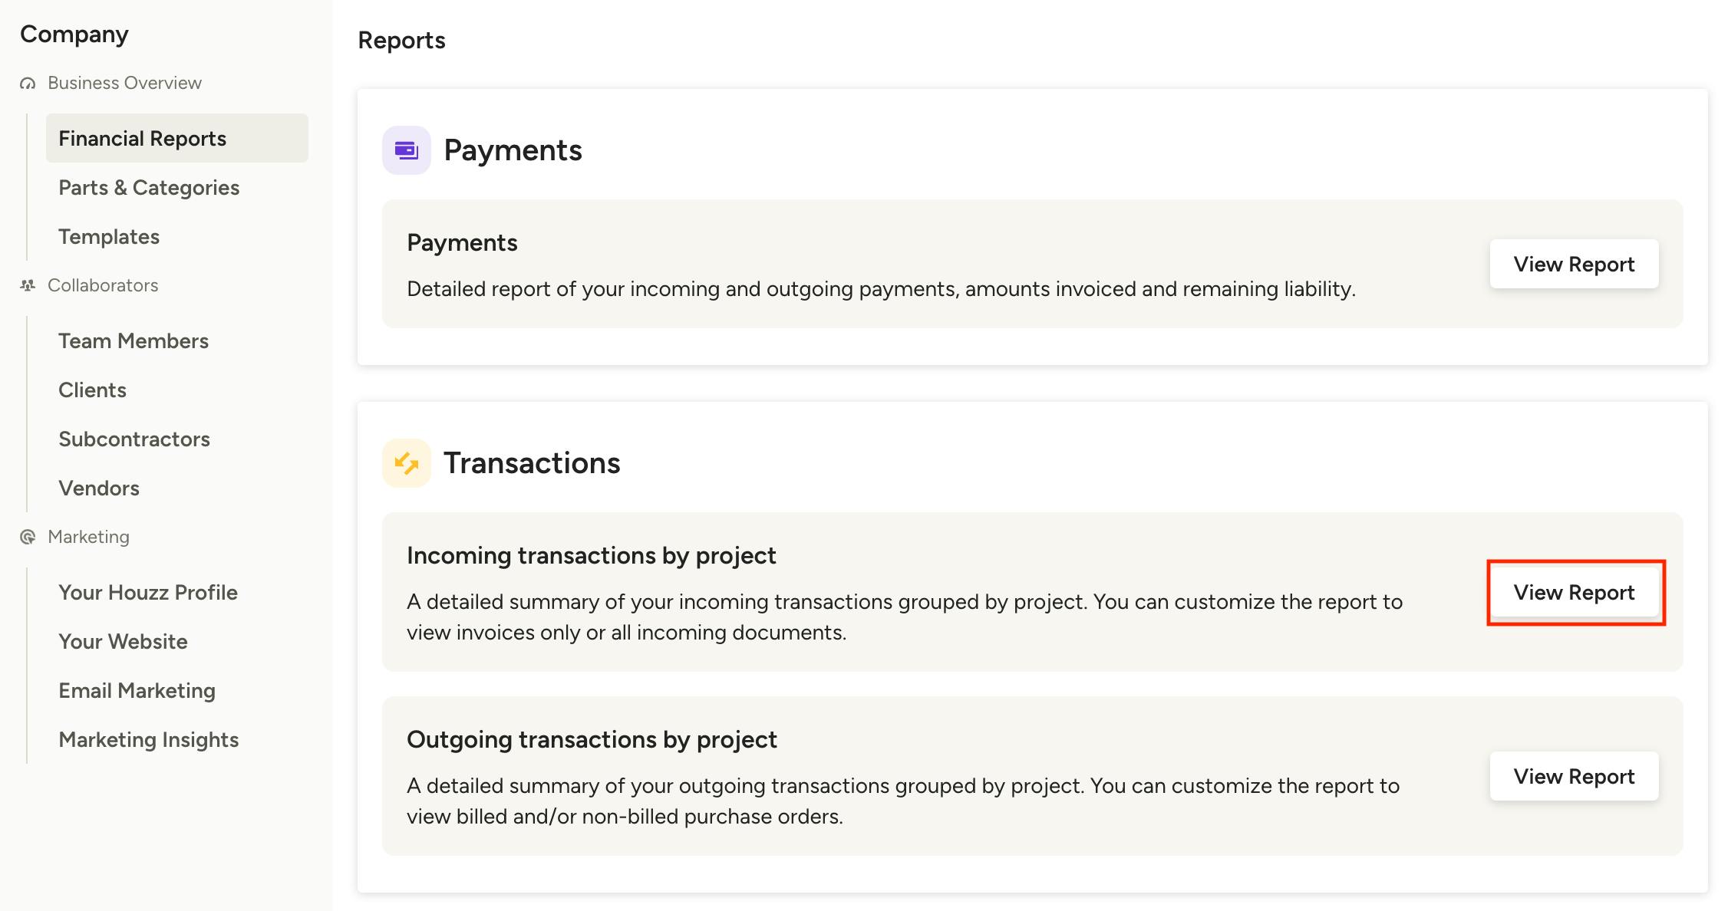This screenshot has height=911, width=1728.
Task: Click the purple Payments wallet icon
Action: click(407, 150)
